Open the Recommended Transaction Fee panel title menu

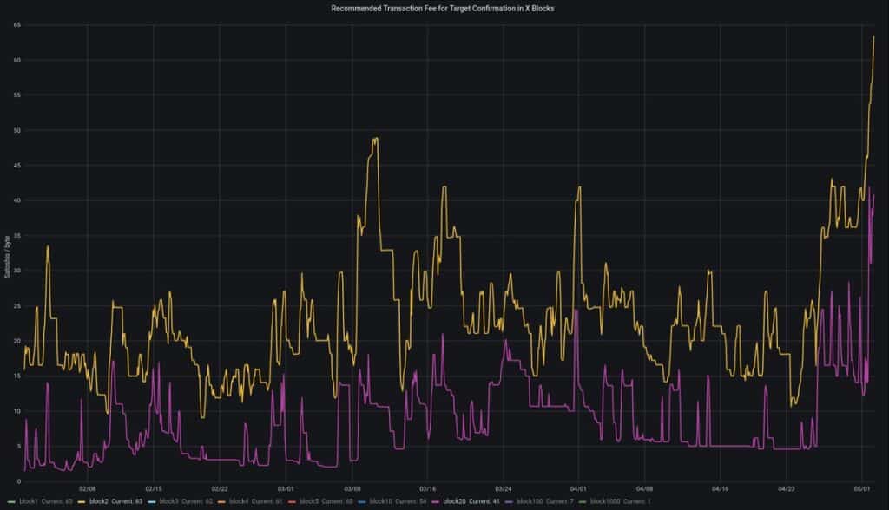tap(442, 9)
